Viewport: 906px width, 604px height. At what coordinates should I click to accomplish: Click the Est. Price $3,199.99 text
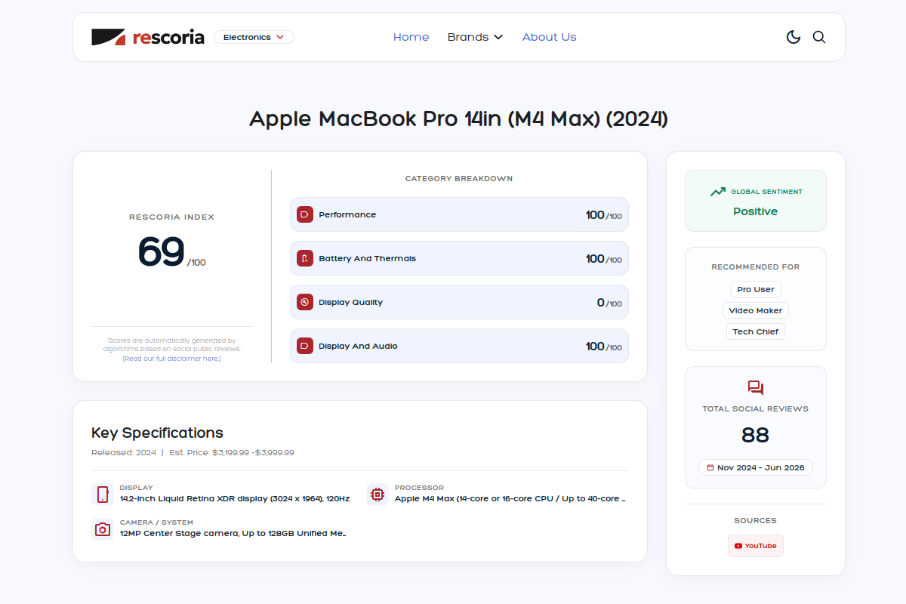click(x=232, y=452)
